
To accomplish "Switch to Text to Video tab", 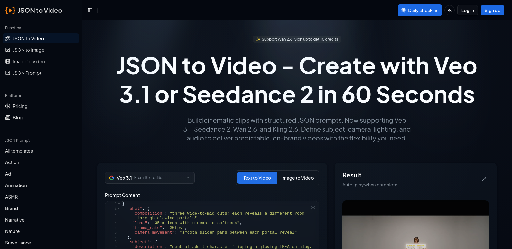I will pos(257,178).
